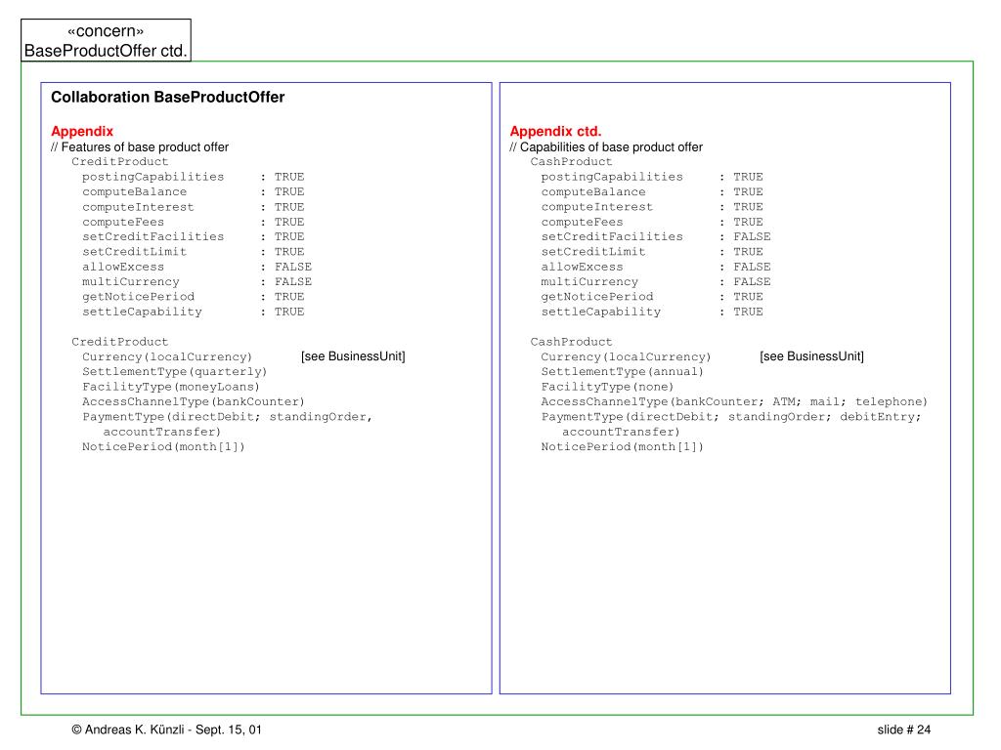
Task: Click the SettlementType(quarterly) line
Action: click(x=175, y=372)
